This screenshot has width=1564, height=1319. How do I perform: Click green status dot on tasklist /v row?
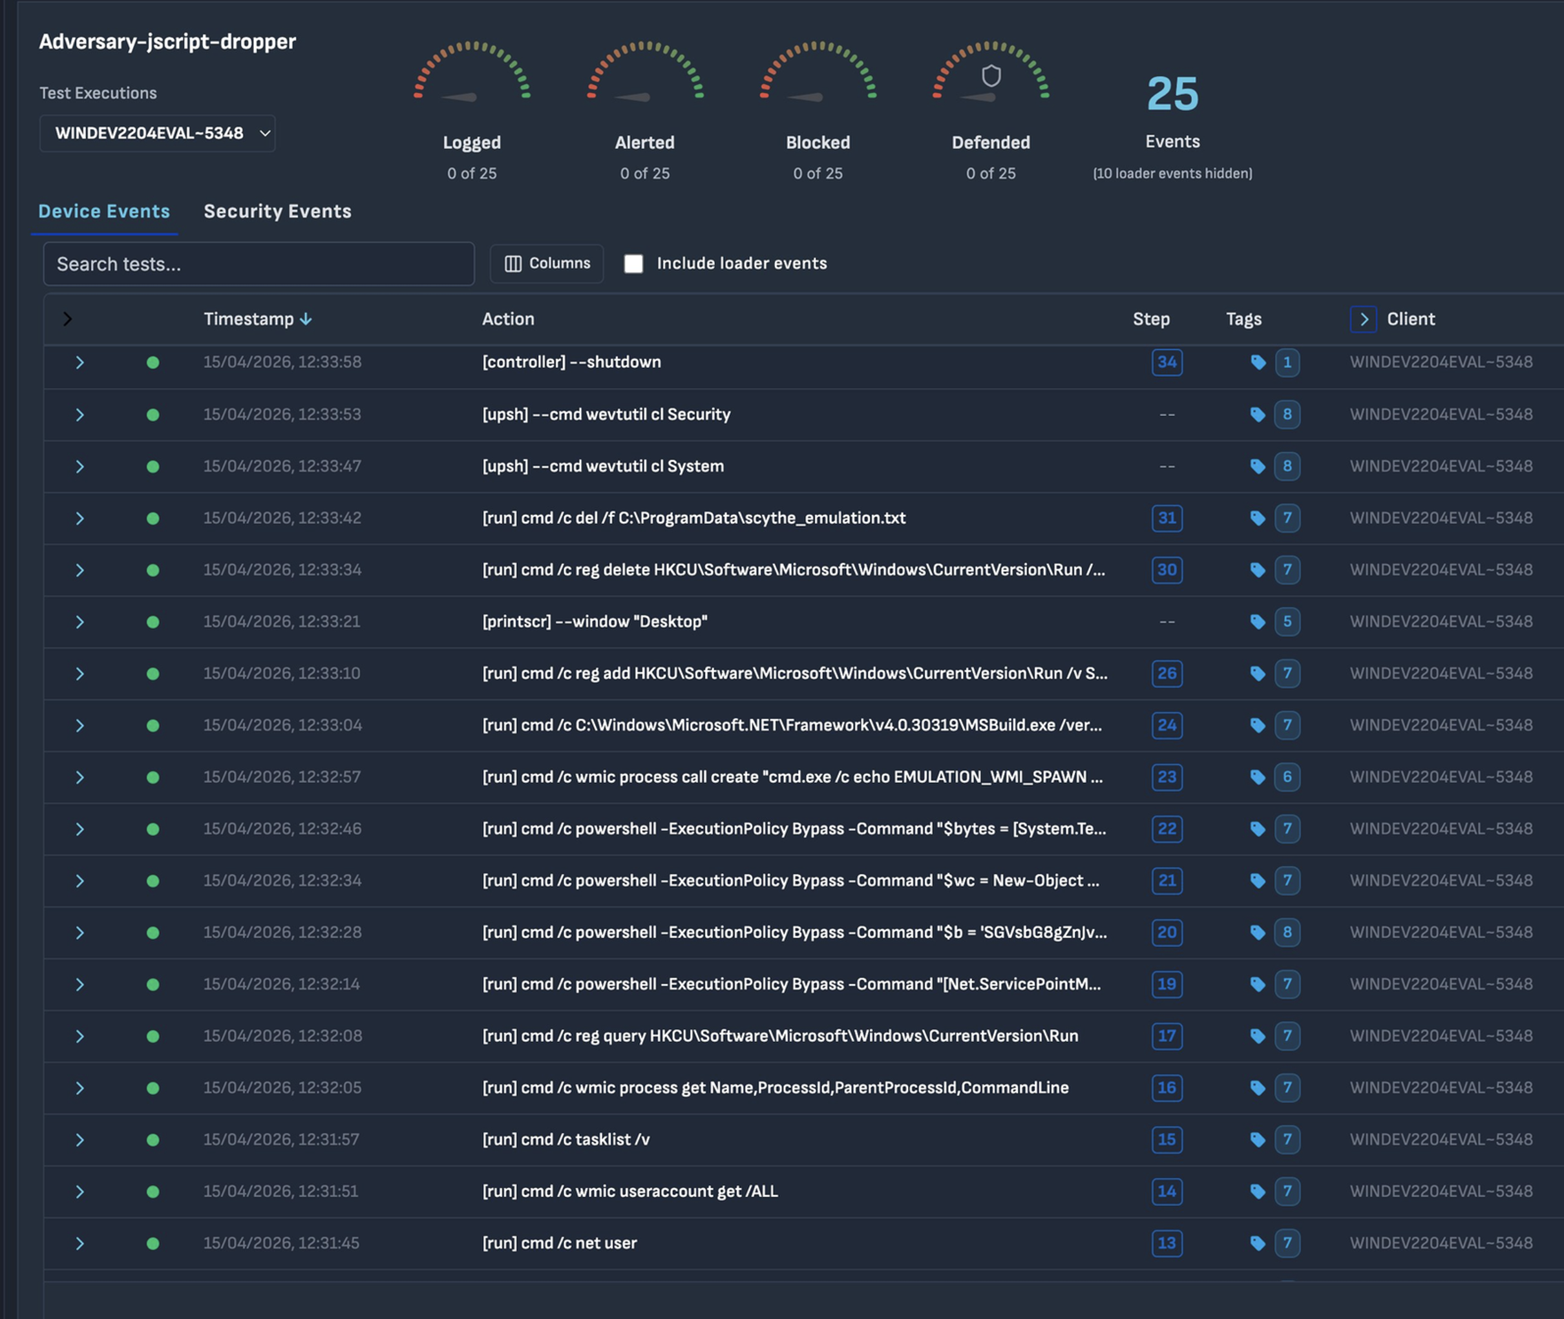[x=153, y=1139]
